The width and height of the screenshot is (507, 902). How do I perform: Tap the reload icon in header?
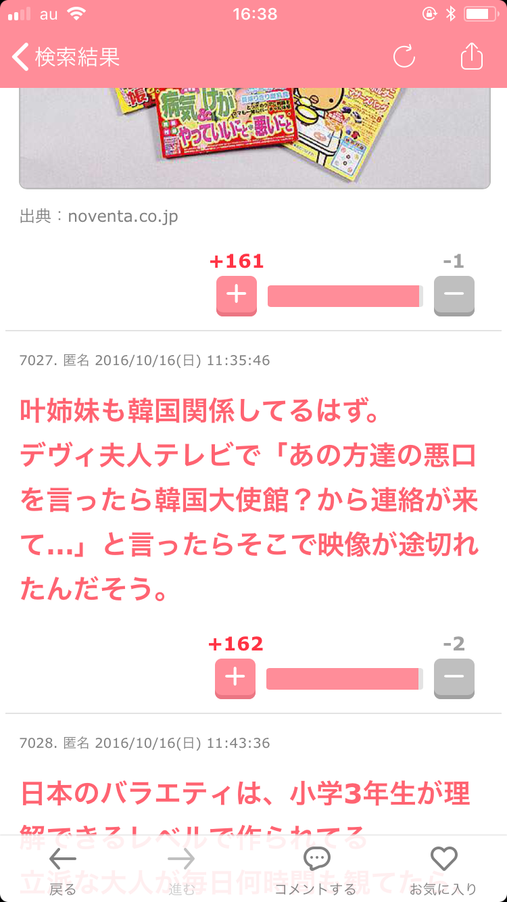pos(404,56)
